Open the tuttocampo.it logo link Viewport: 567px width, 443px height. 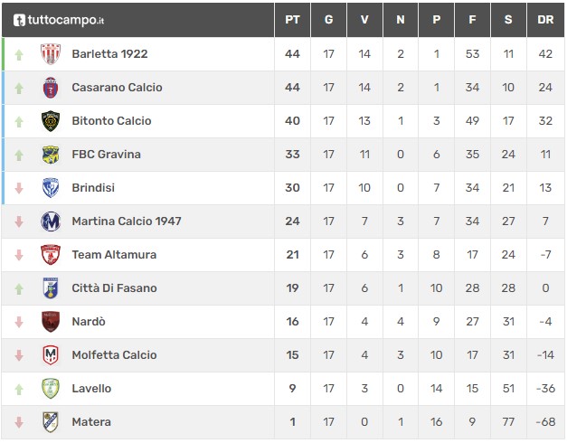tap(59, 20)
